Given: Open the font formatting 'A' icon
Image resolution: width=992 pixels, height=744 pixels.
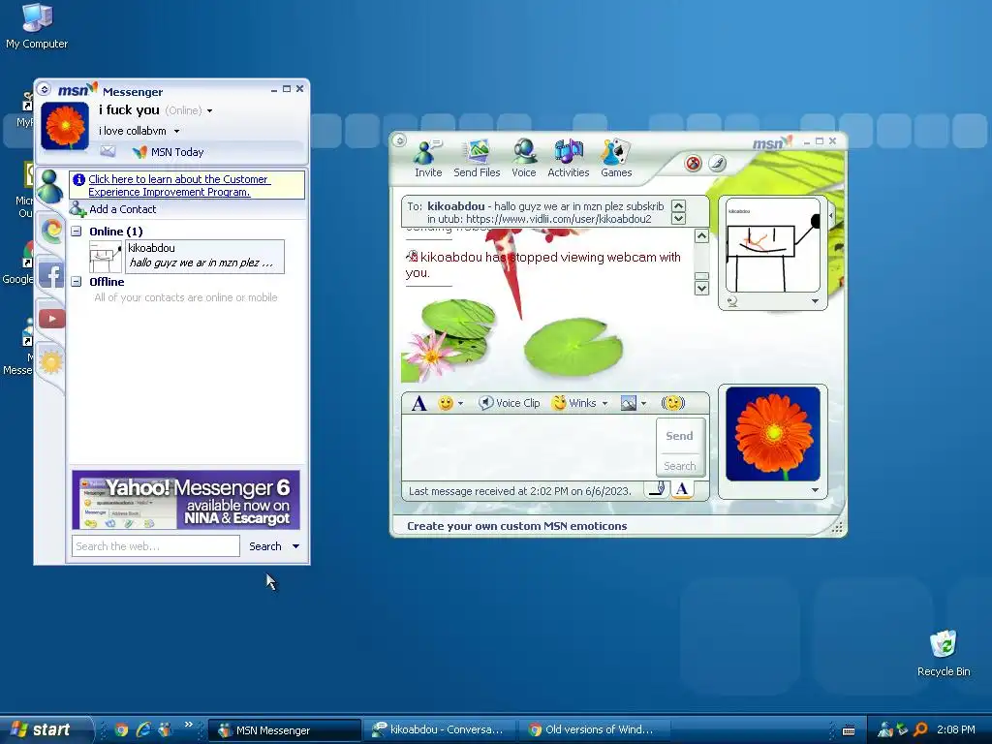Looking at the screenshot, I should [x=418, y=403].
